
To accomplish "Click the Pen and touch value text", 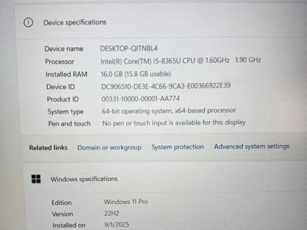I will 174,123.
